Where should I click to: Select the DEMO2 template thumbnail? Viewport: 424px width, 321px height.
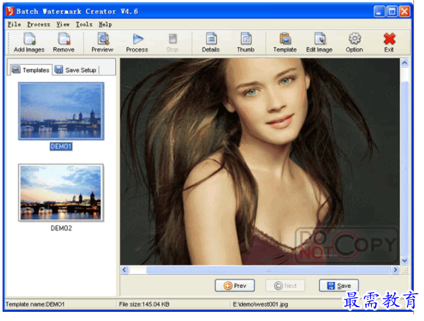tap(61, 193)
